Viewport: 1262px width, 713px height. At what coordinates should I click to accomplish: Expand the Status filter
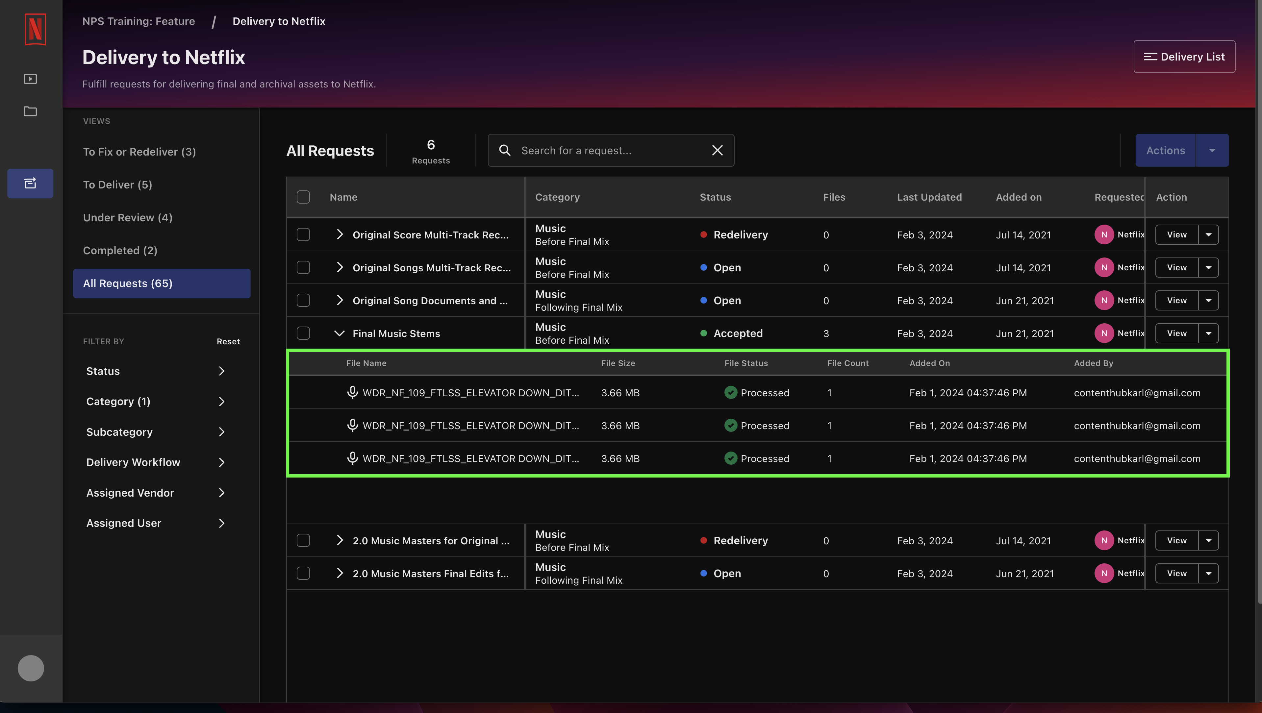tap(156, 371)
